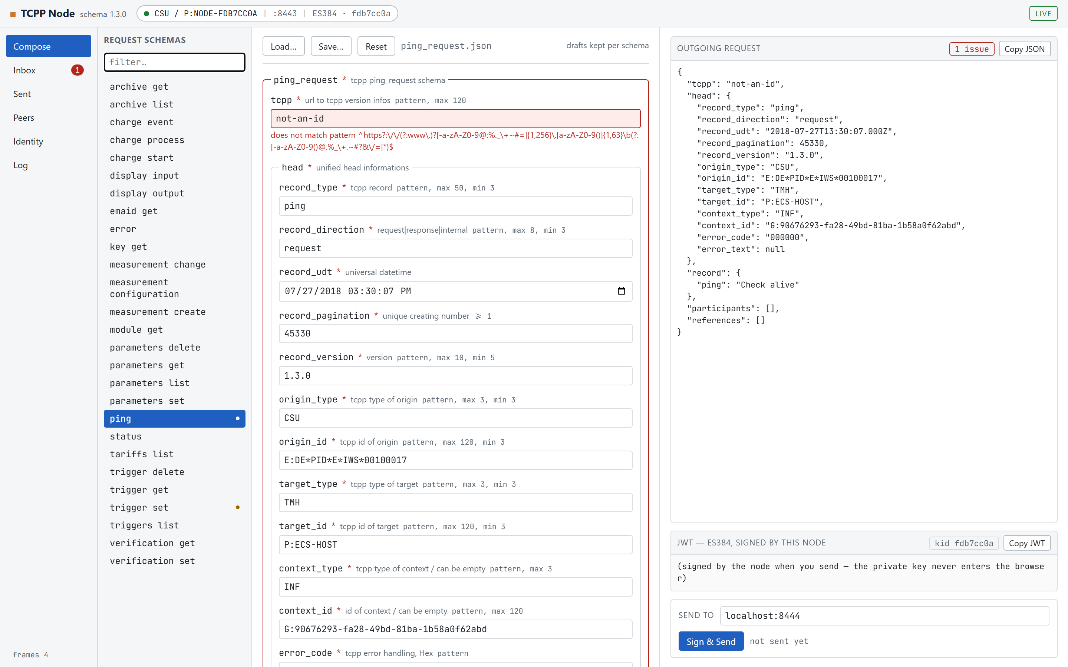Select the trigger set schema
Image resolution: width=1068 pixels, height=667 pixels.
click(174, 508)
